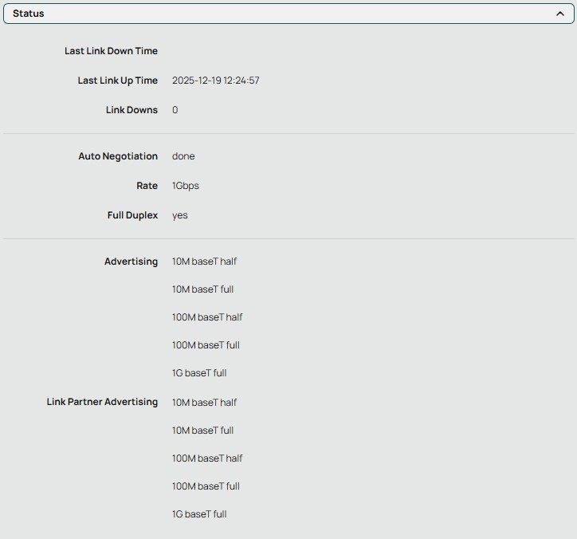Select the 1Gbps rate value

pyautogui.click(x=186, y=186)
